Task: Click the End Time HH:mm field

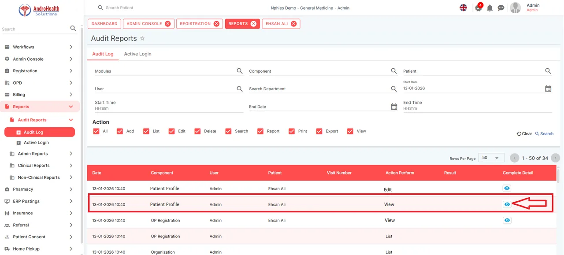Action: tap(477, 108)
